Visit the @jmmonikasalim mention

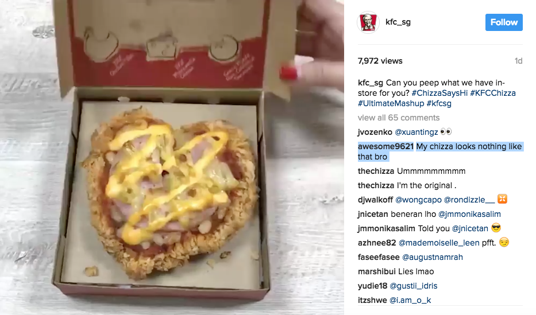point(469,214)
